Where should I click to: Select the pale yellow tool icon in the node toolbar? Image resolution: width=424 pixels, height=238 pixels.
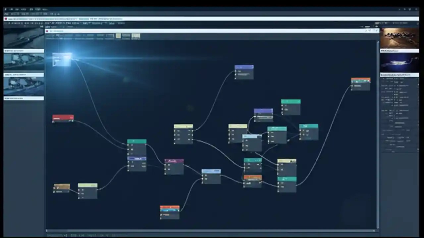coord(118,36)
